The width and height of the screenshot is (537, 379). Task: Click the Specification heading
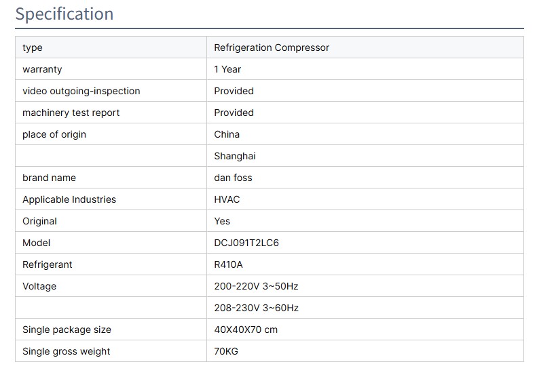tap(64, 14)
